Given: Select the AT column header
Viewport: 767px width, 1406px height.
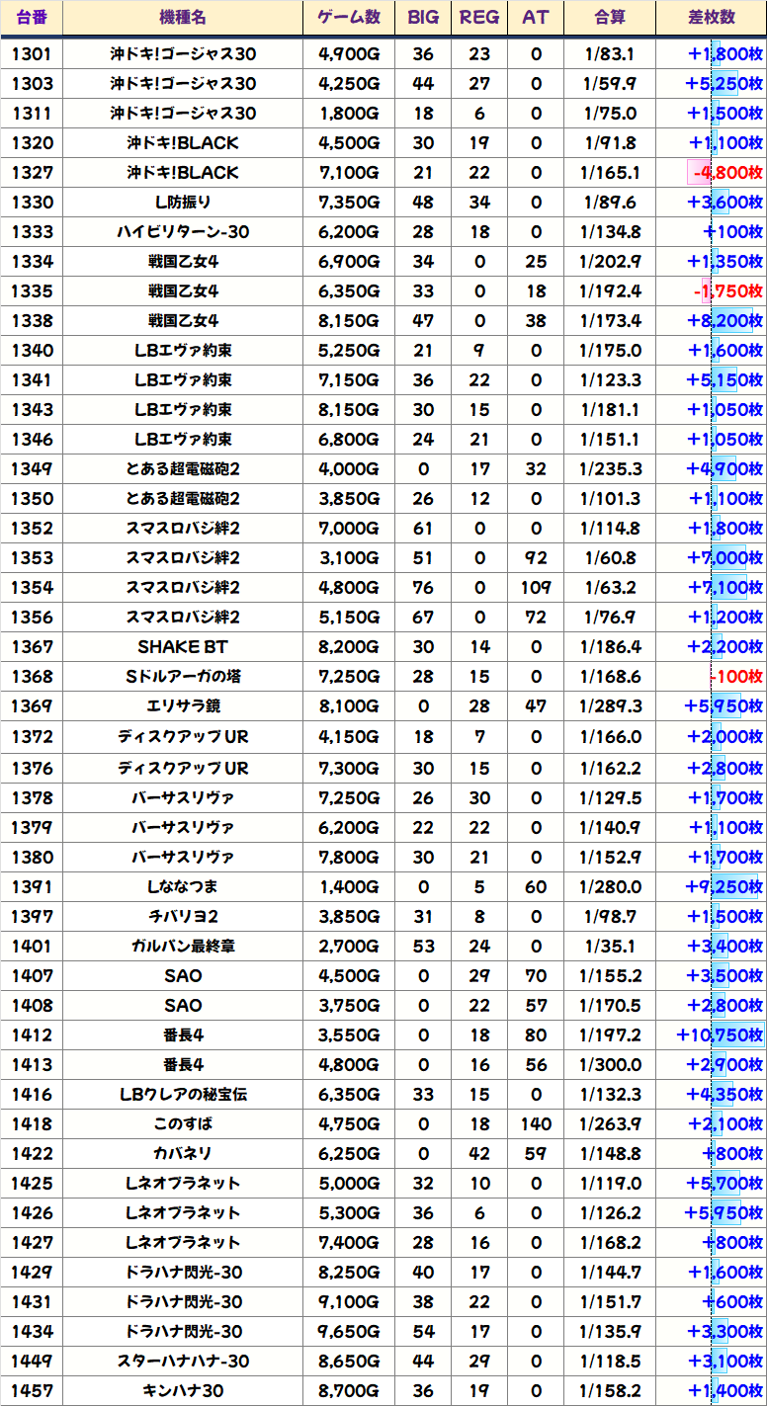Looking at the screenshot, I should pos(536,18).
